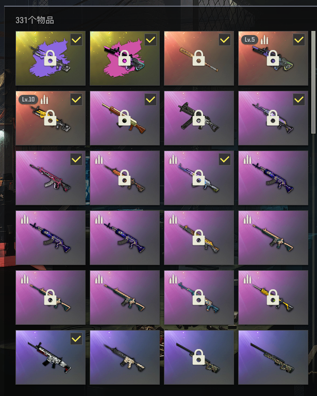Toggle checkmark on the pink-outlined rifle tile
Image resolution: width=317 pixels, height=396 pixels.
click(x=76, y=159)
